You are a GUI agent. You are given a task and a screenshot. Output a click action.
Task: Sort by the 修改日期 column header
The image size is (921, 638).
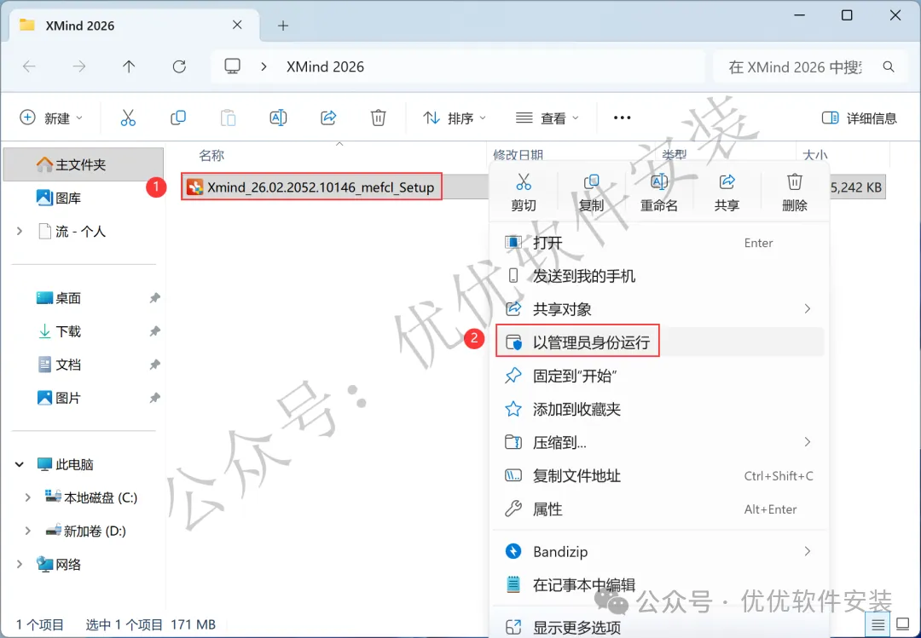[x=518, y=155]
